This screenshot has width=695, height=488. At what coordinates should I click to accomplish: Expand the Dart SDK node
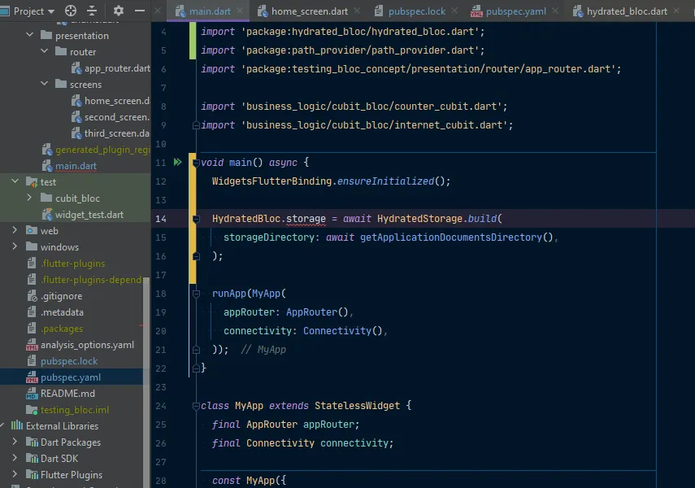coord(15,459)
